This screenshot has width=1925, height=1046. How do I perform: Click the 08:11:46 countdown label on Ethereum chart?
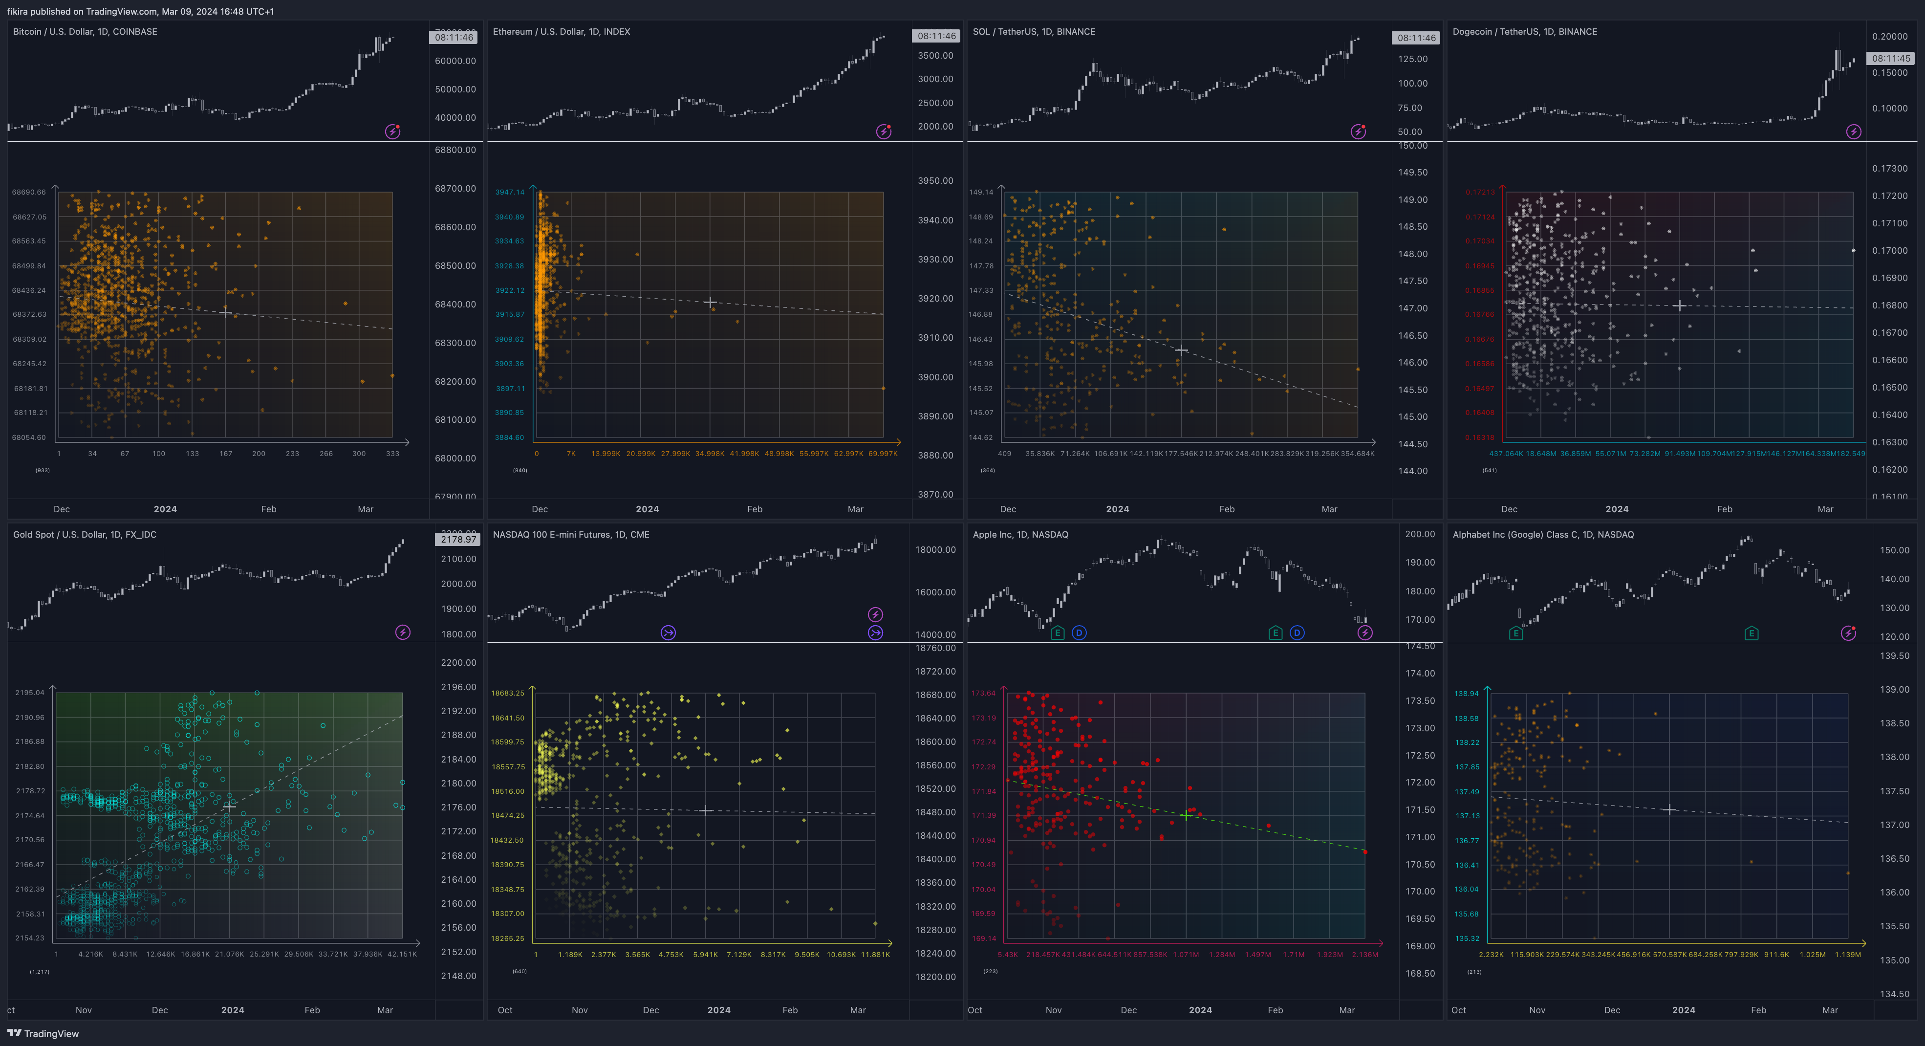coord(936,36)
